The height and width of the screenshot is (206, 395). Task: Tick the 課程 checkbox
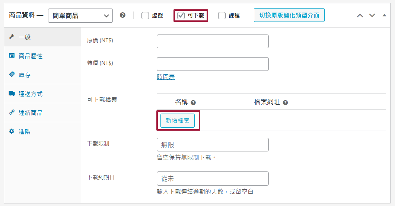tap(222, 16)
